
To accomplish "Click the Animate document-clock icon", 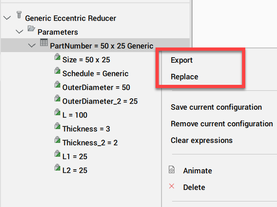I will [x=172, y=170].
